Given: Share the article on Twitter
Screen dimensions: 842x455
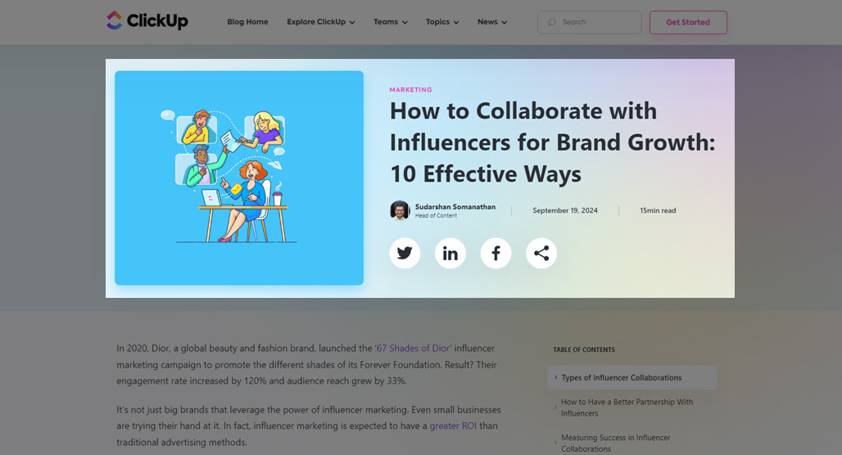Looking at the screenshot, I should 405,253.
